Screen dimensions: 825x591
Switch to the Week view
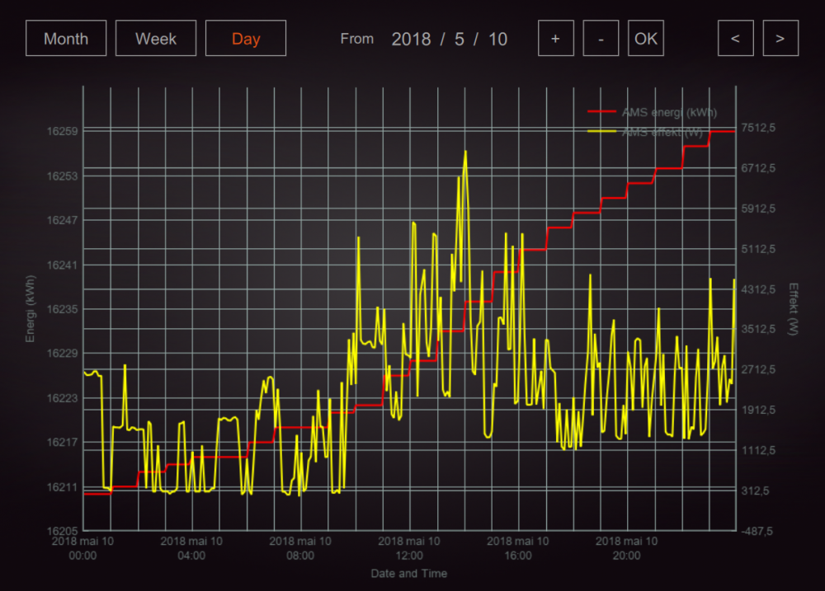click(156, 39)
